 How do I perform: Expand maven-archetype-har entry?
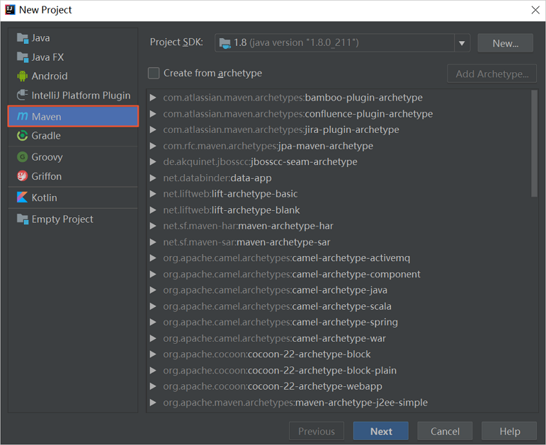[153, 226]
